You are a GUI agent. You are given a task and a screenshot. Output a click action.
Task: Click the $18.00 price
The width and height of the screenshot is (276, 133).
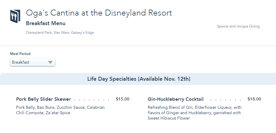[254, 99]
